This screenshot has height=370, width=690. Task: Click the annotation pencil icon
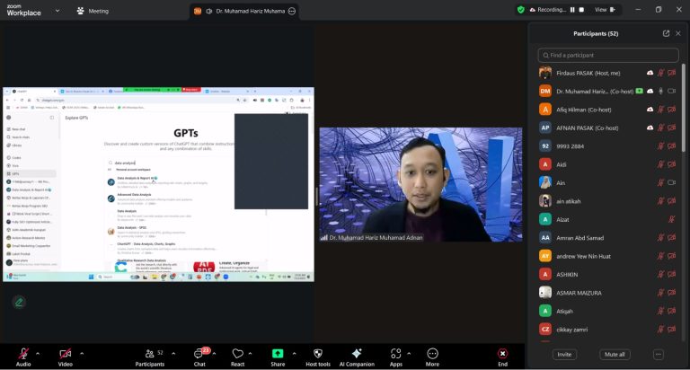coord(18,302)
